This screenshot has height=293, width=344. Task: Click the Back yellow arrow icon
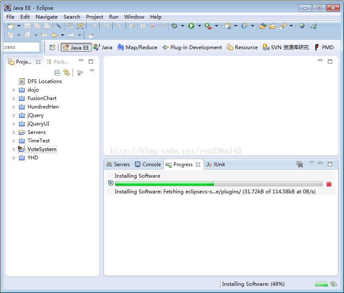pyautogui.click(x=54, y=35)
